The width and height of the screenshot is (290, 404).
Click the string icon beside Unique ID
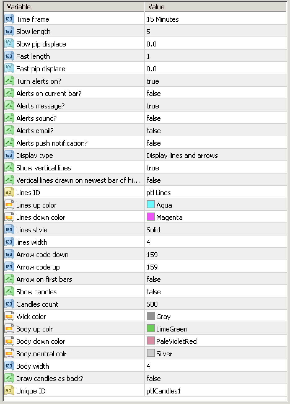(9, 391)
